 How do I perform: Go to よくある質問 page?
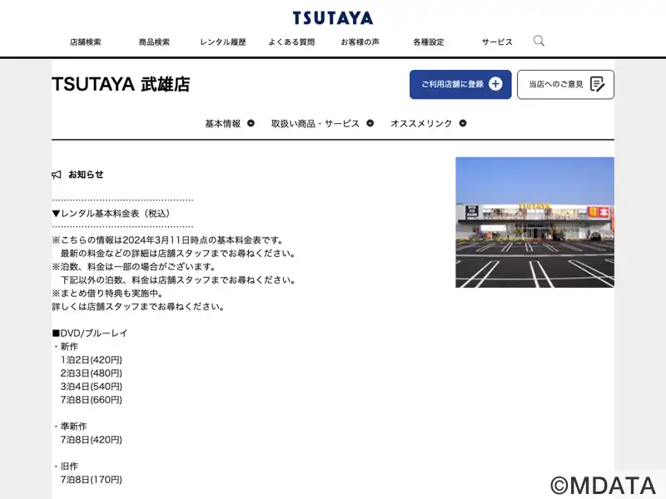tap(291, 42)
